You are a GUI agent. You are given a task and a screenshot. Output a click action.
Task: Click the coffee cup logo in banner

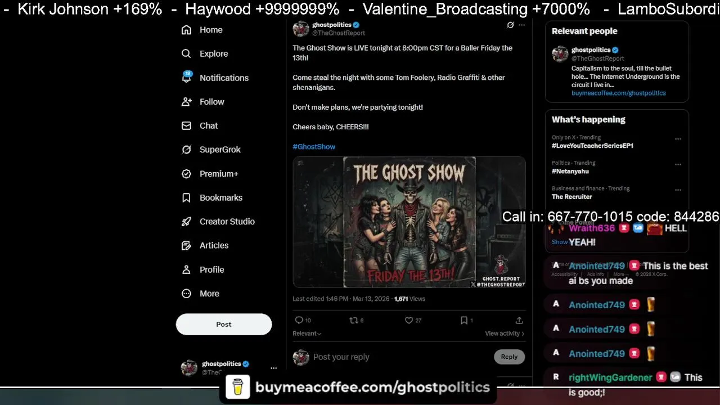point(237,388)
